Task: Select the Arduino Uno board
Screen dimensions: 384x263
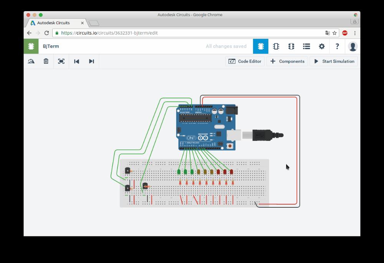Action: pos(207,127)
